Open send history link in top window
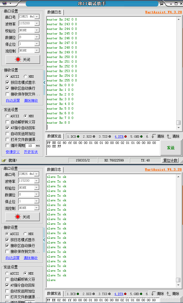Screen dimensions: 183x303 [x=31, y=152]
